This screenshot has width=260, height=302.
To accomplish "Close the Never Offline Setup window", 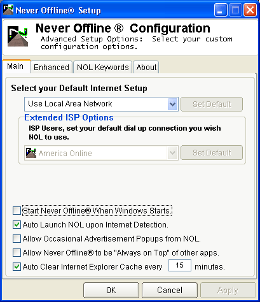I will (250, 10).
